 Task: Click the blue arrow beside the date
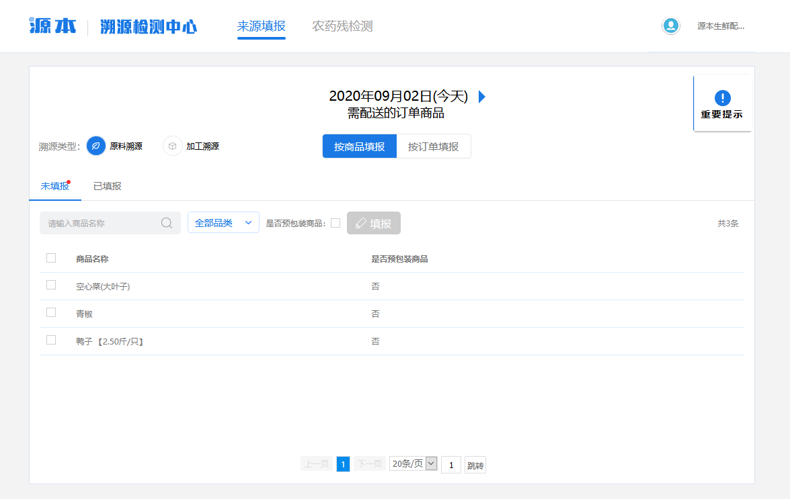tap(481, 96)
